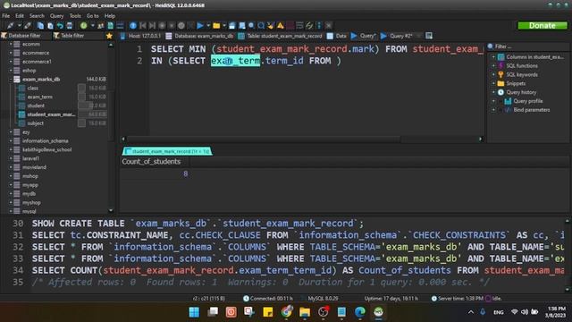Click the HeidiSQL taskbar icon

tap(378, 312)
